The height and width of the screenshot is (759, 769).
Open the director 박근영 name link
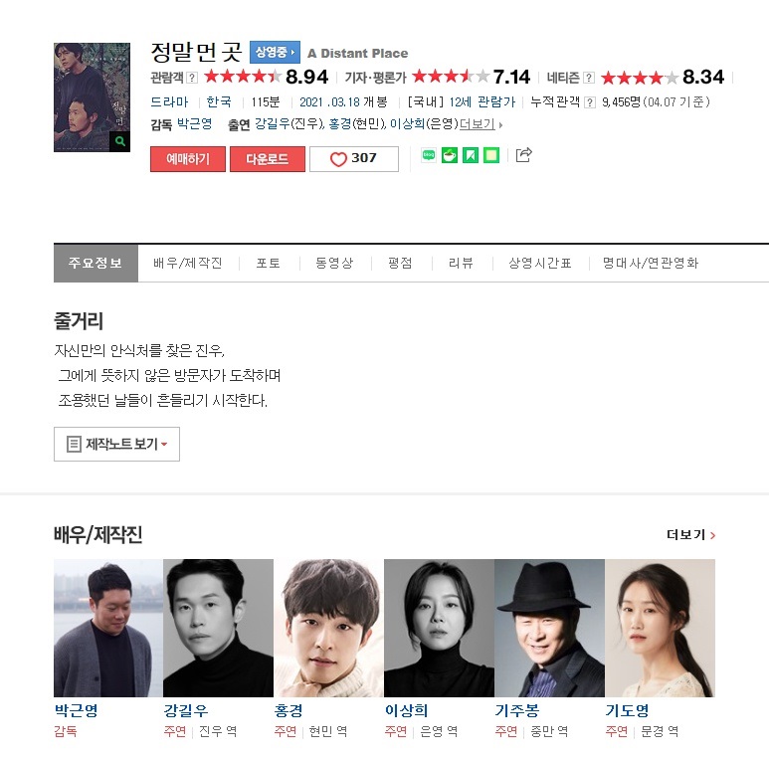pyautogui.click(x=194, y=124)
